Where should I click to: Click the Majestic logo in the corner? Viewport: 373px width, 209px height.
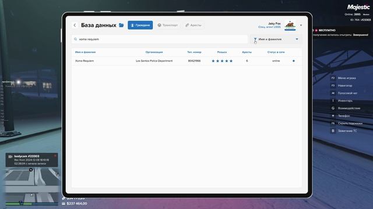358,7
